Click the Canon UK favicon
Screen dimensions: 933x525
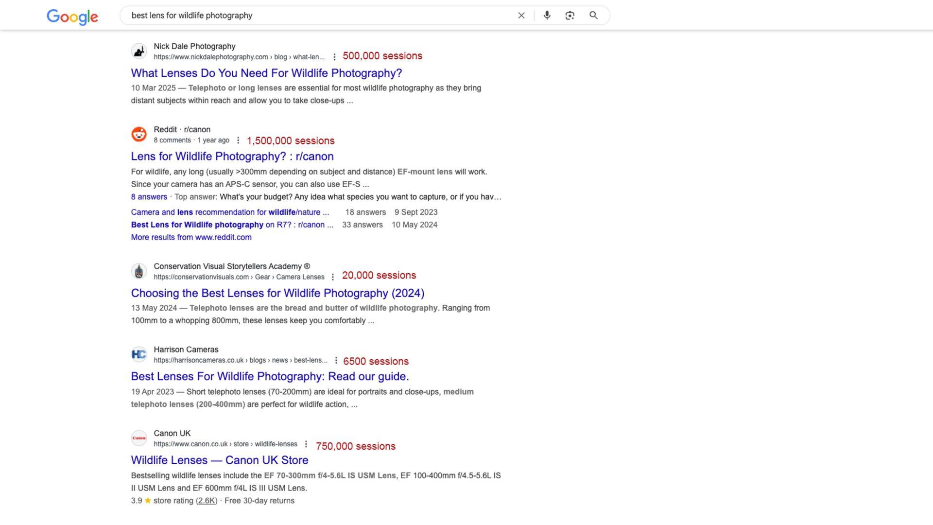pyautogui.click(x=139, y=438)
